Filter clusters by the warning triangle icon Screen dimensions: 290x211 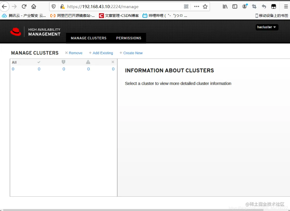[x=88, y=62]
